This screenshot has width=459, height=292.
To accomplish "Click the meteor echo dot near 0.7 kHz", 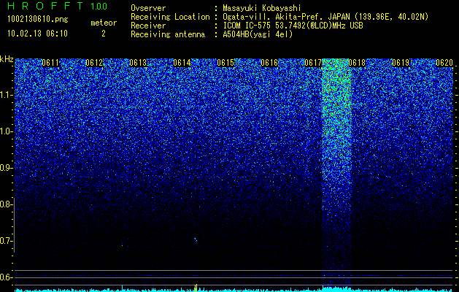I will 196,239.
